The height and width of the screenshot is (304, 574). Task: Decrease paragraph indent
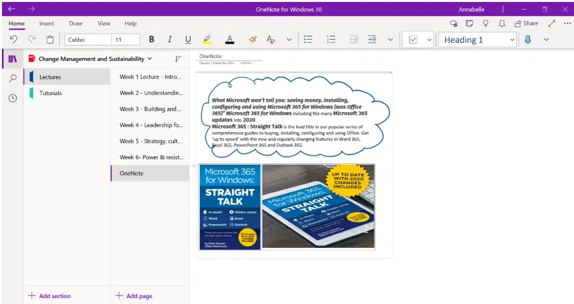(x=354, y=40)
